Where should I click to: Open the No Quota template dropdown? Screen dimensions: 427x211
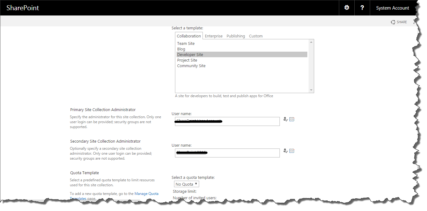[186, 184]
